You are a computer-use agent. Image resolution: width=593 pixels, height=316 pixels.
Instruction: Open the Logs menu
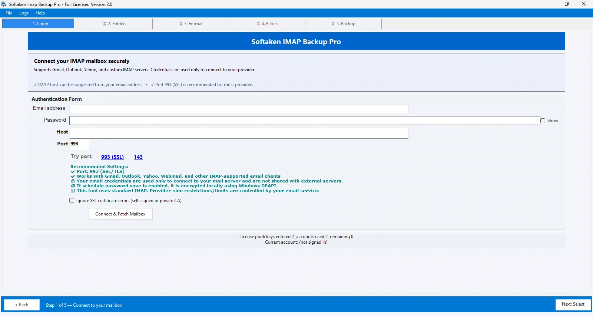pyautogui.click(x=24, y=13)
